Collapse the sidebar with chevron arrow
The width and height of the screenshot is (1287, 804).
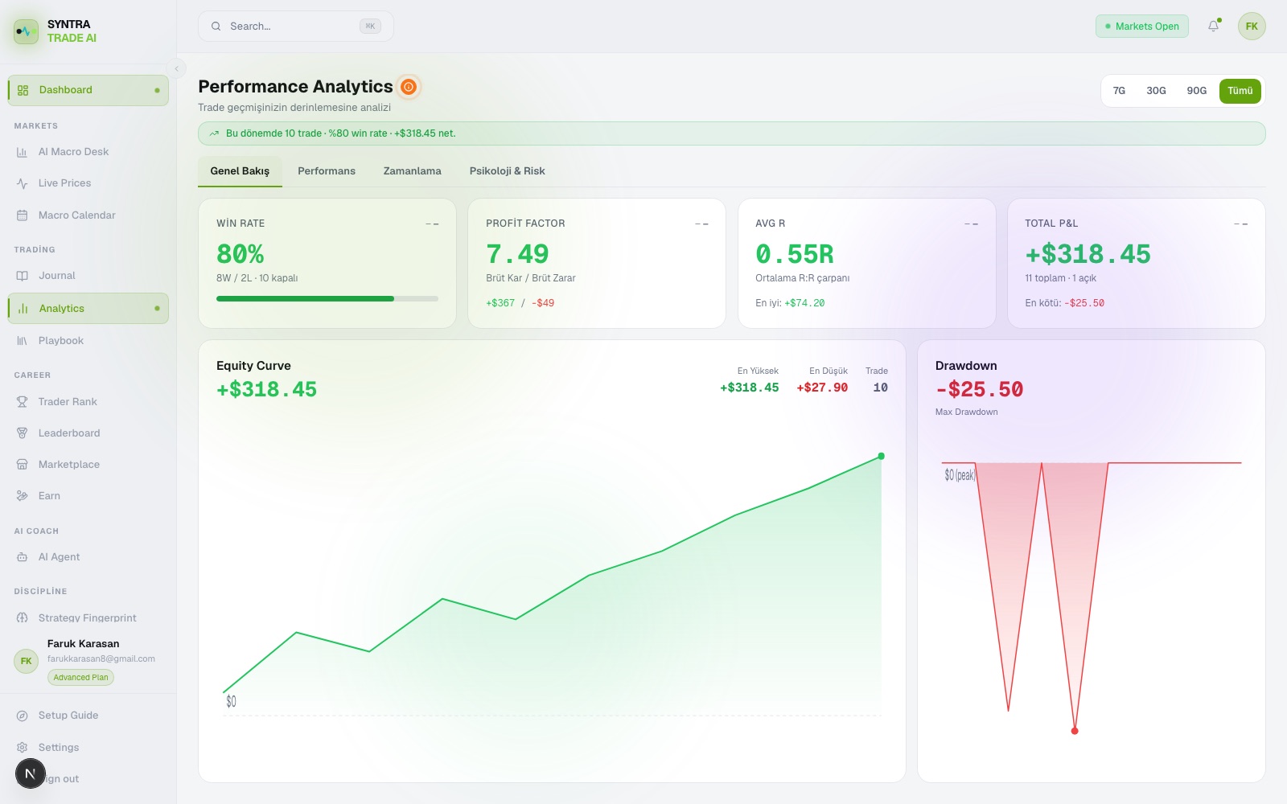(177, 69)
